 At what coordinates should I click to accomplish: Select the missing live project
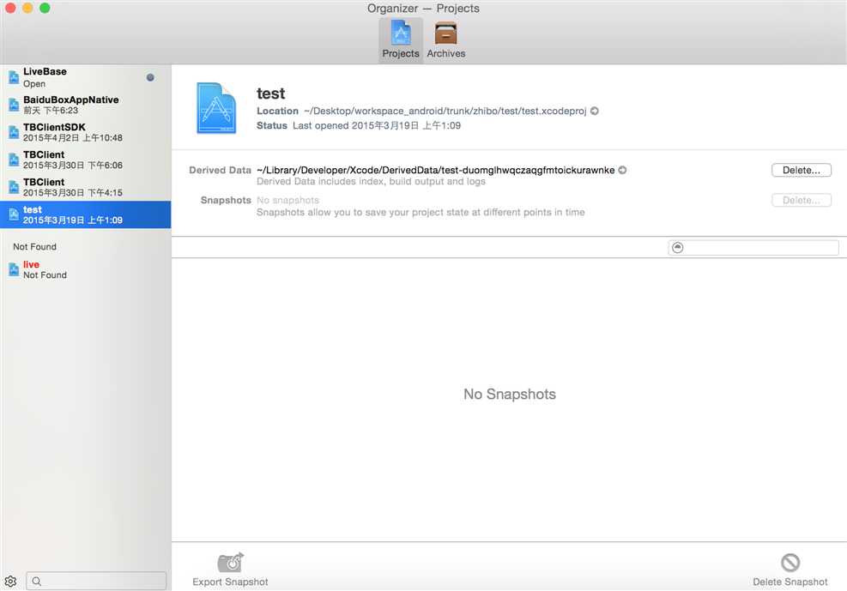point(85,269)
